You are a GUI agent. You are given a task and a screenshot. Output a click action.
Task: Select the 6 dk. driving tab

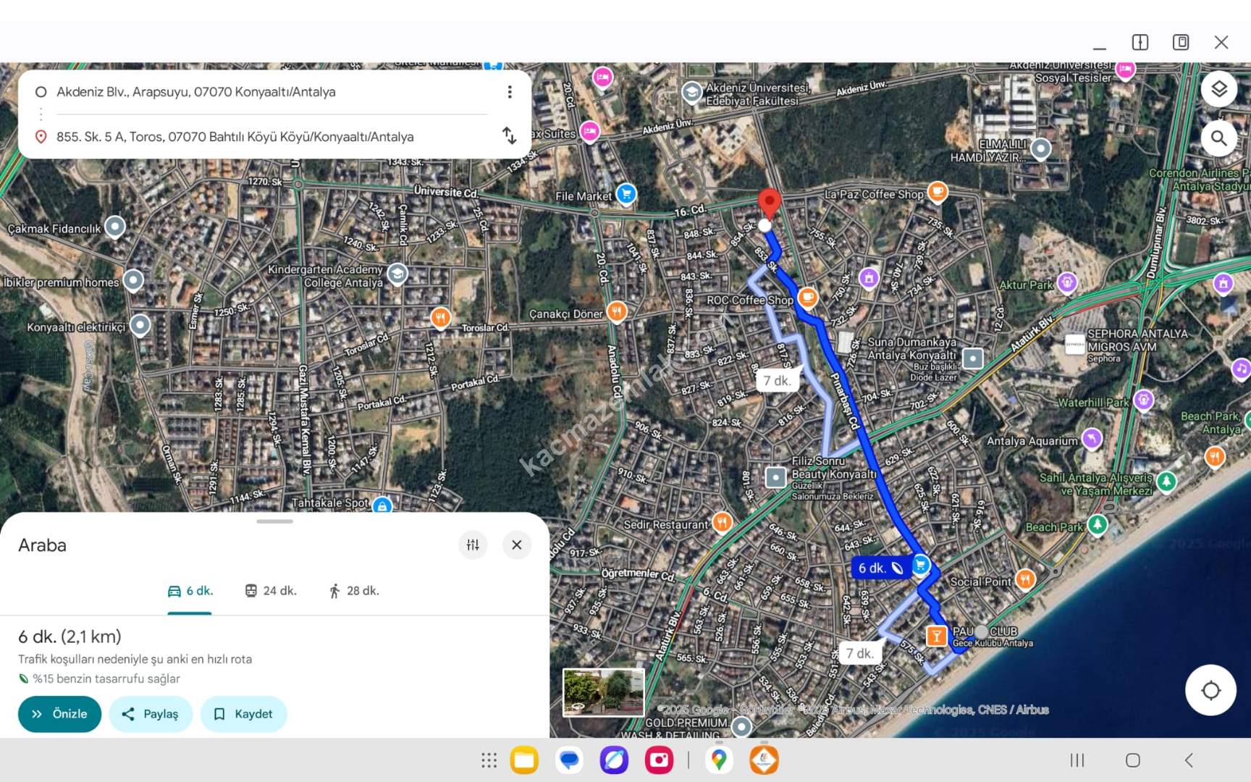pyautogui.click(x=190, y=591)
